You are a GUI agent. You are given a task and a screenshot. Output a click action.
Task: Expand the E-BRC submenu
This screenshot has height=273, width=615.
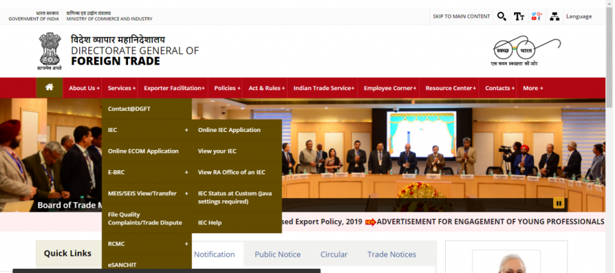147,172
